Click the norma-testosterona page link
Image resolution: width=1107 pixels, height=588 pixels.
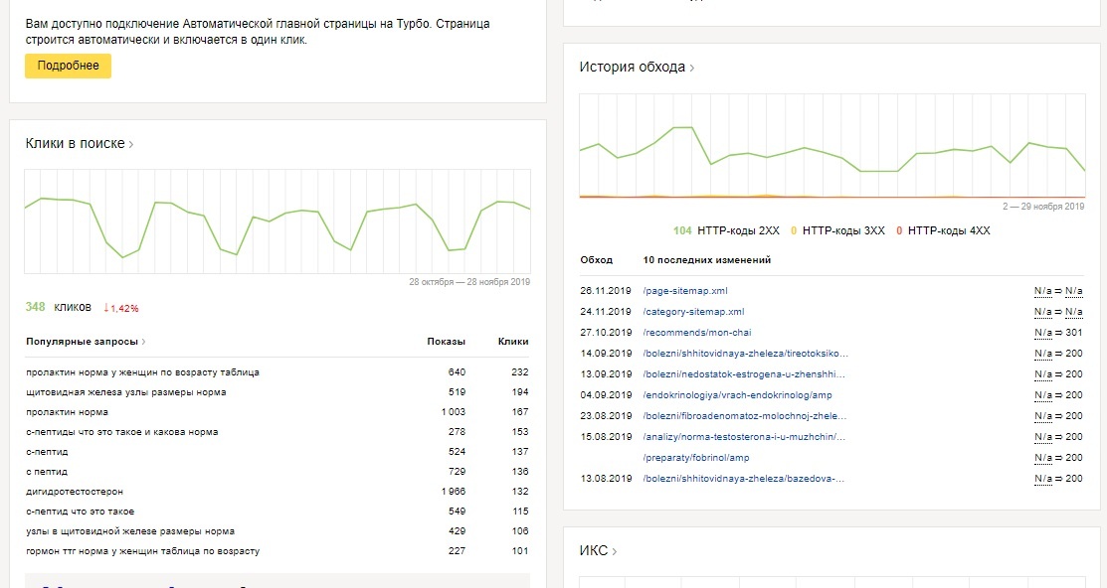[744, 437]
